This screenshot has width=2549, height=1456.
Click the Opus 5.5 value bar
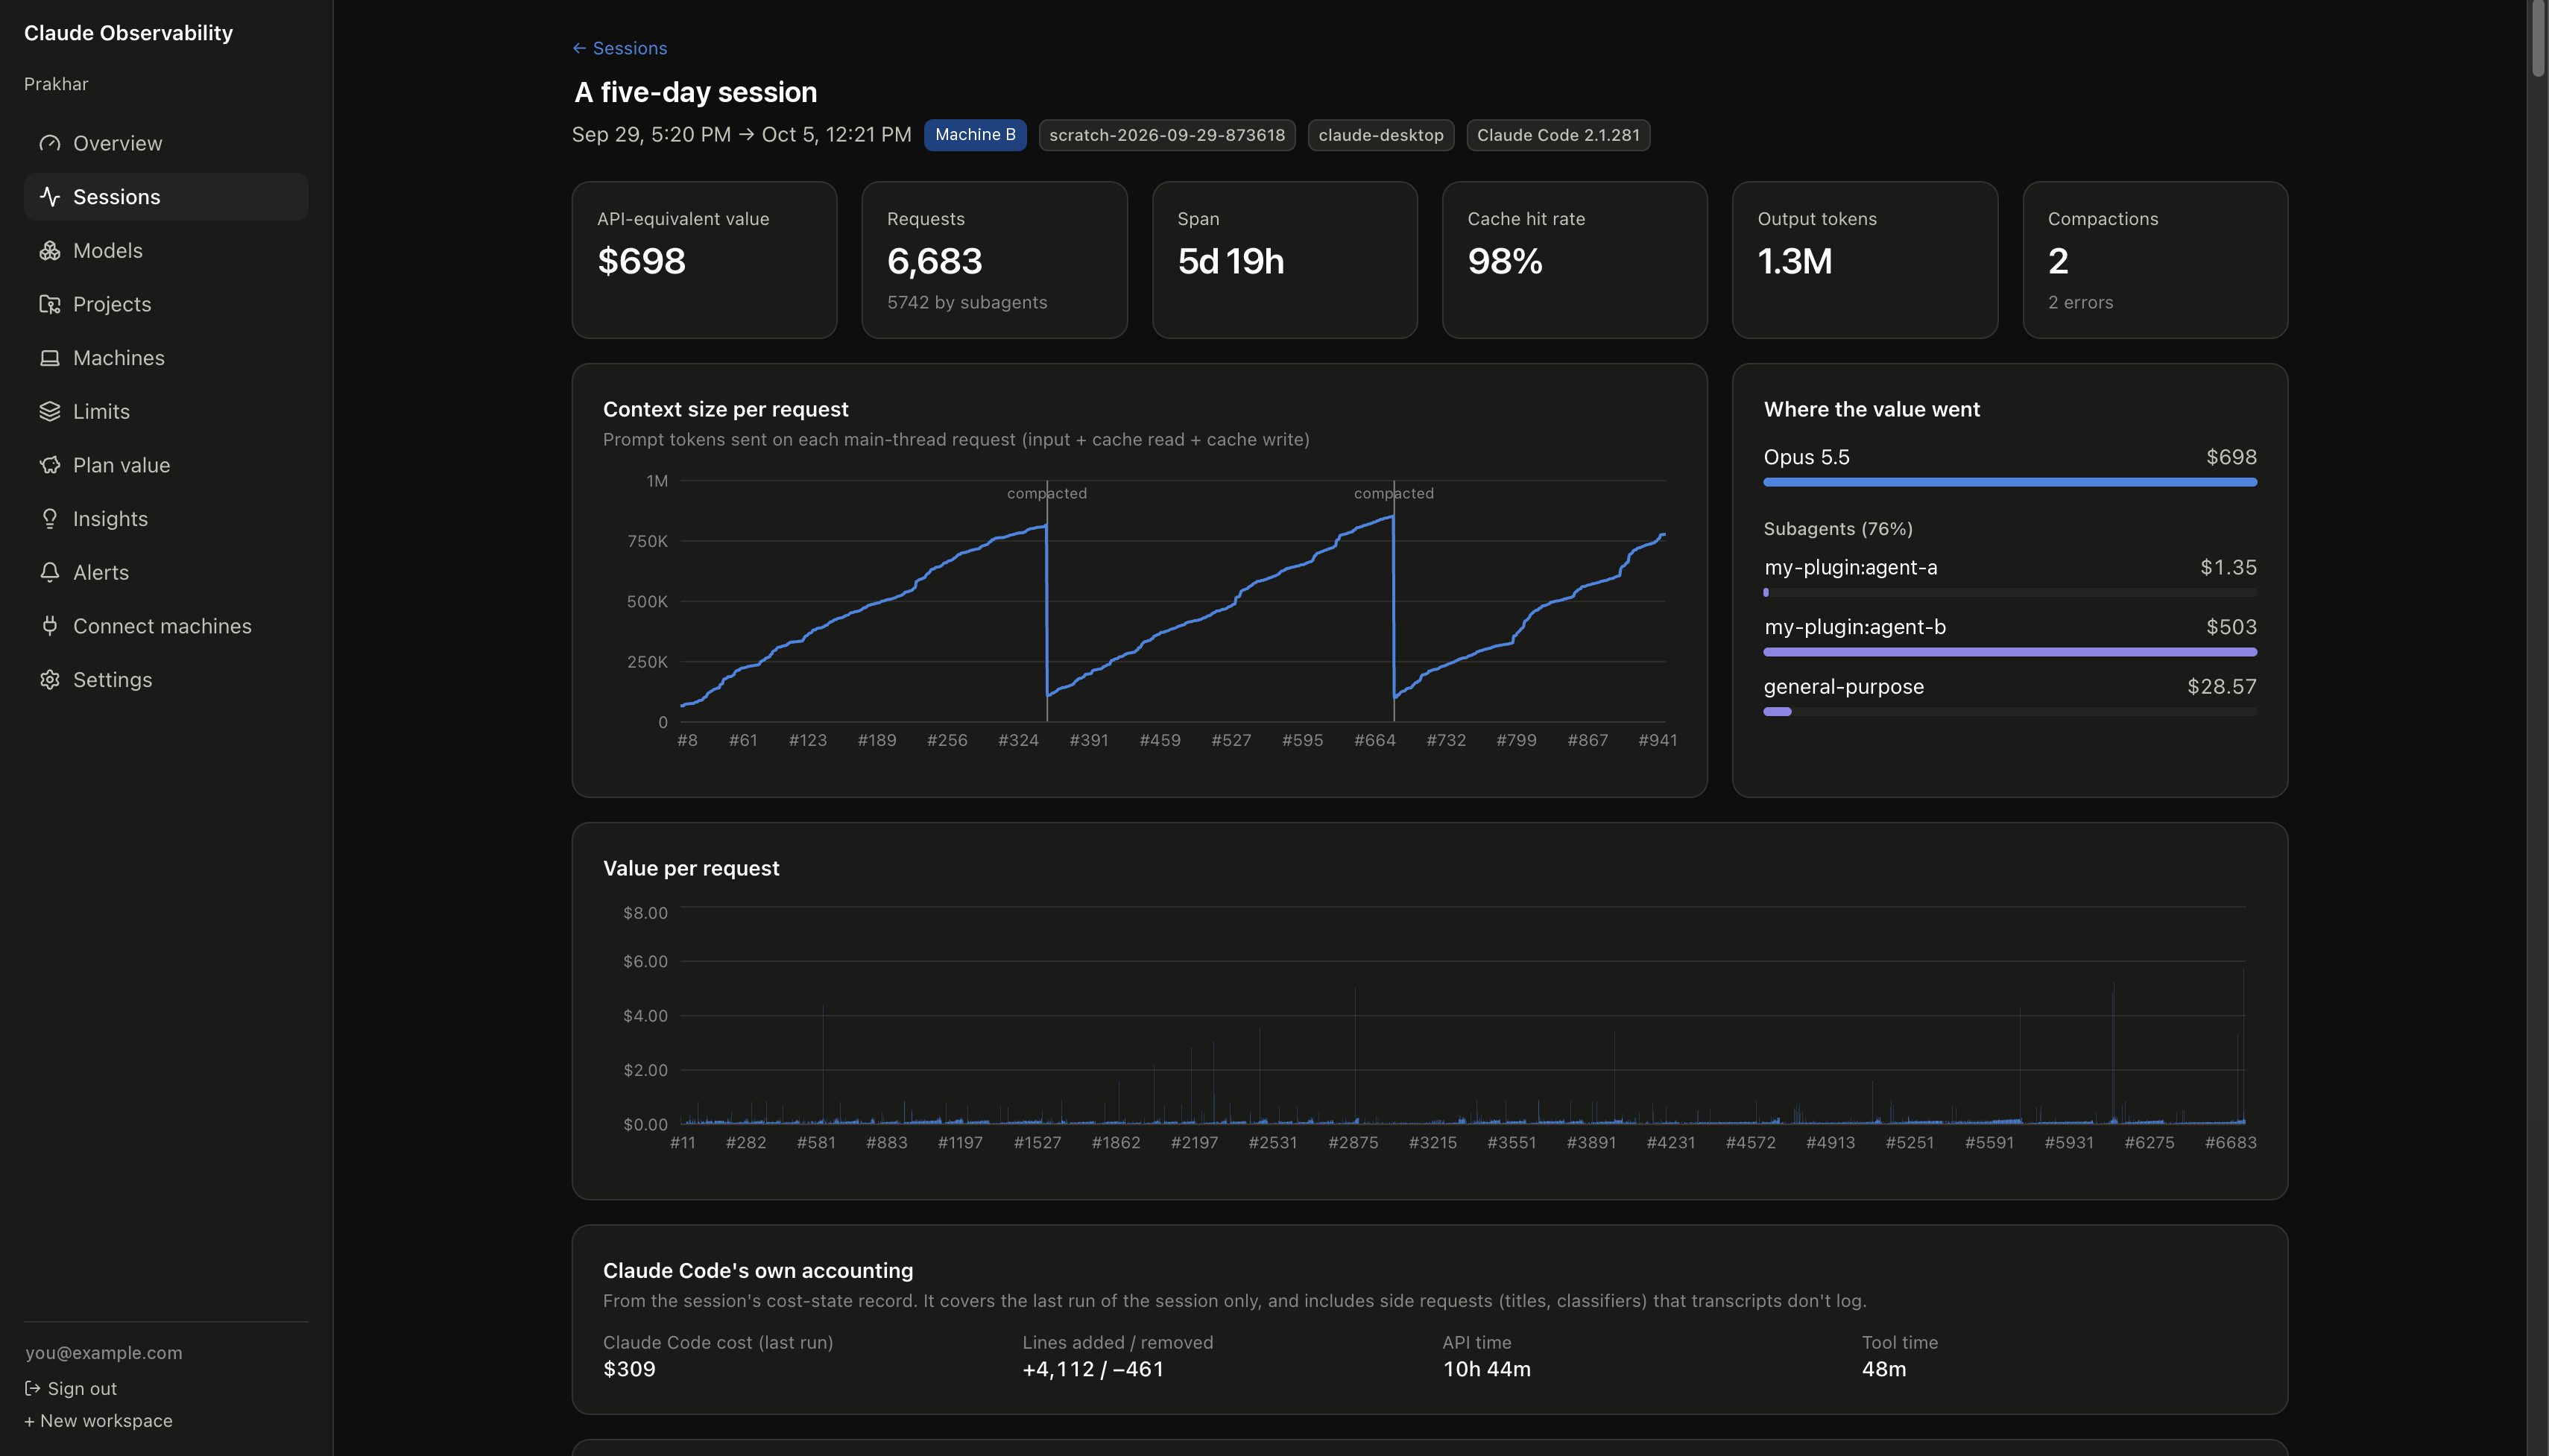tap(2010, 482)
